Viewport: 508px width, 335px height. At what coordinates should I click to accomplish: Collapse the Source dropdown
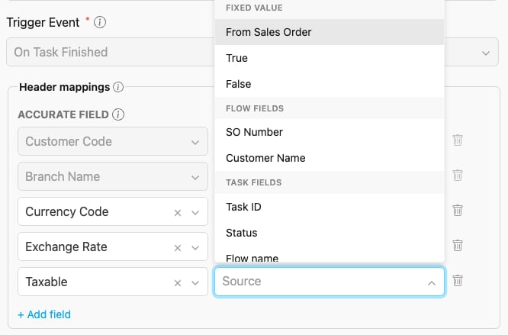tap(432, 283)
